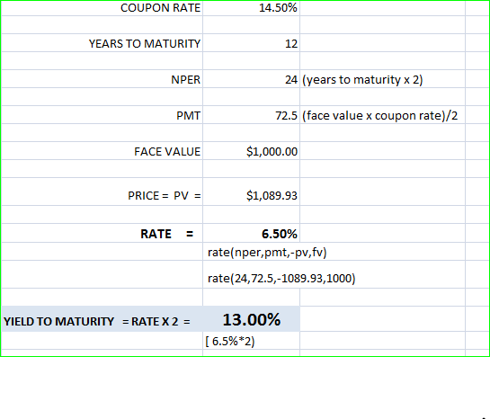Click the note (face value x coupon rate)/2

tap(379, 116)
